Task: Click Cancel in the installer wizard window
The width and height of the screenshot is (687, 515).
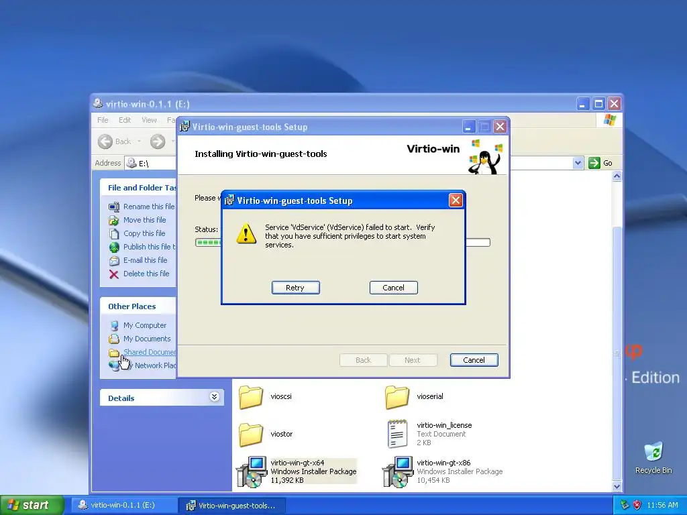Action: point(474,360)
